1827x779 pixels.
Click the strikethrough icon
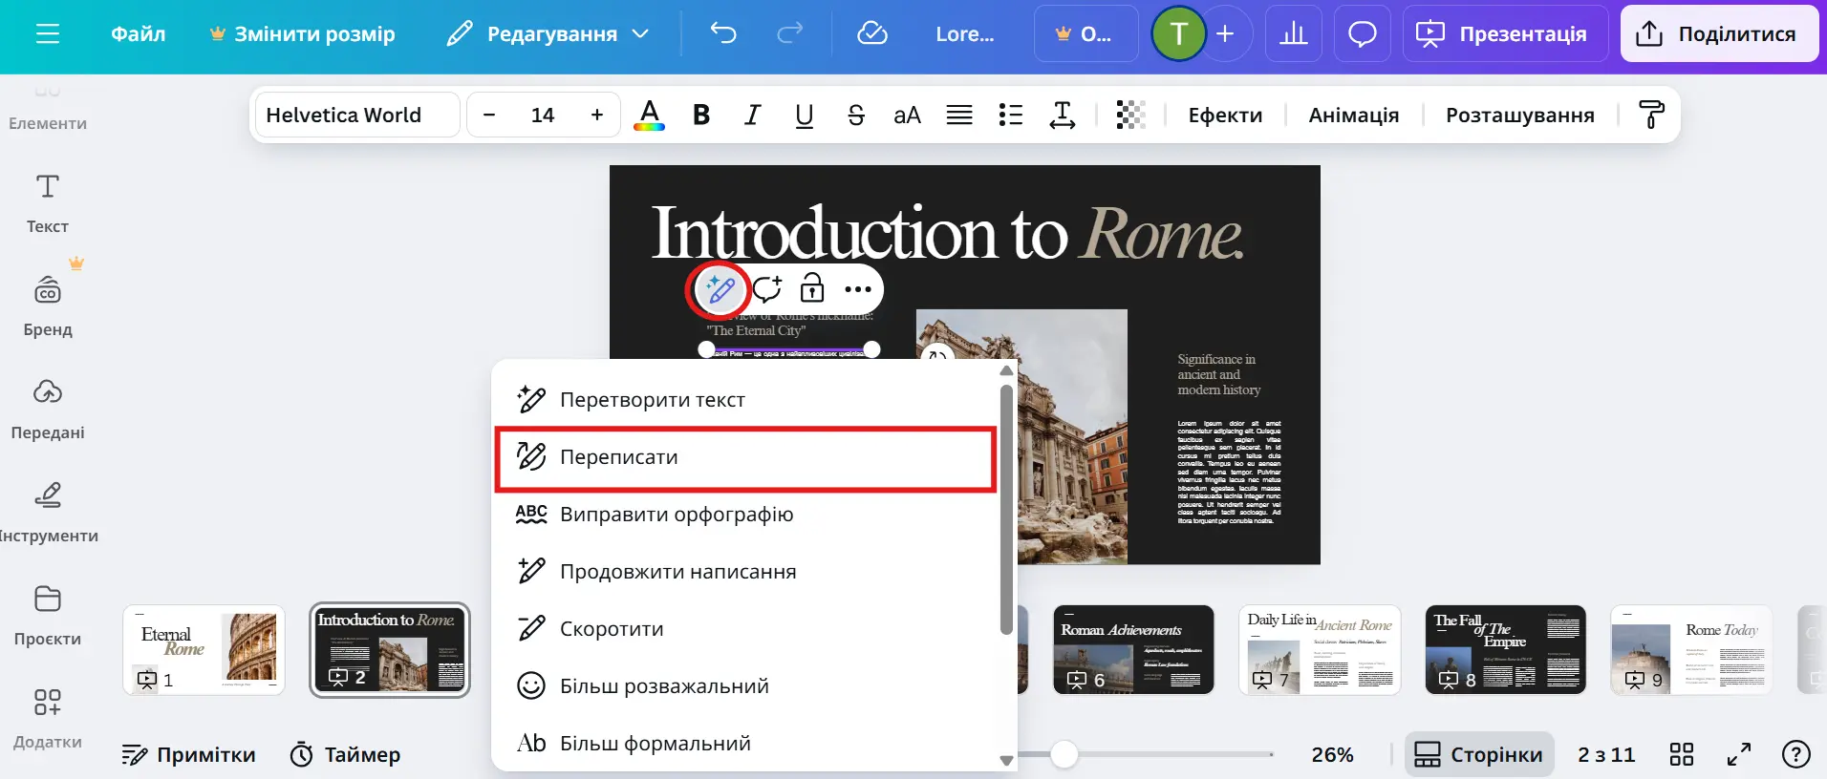(x=855, y=116)
